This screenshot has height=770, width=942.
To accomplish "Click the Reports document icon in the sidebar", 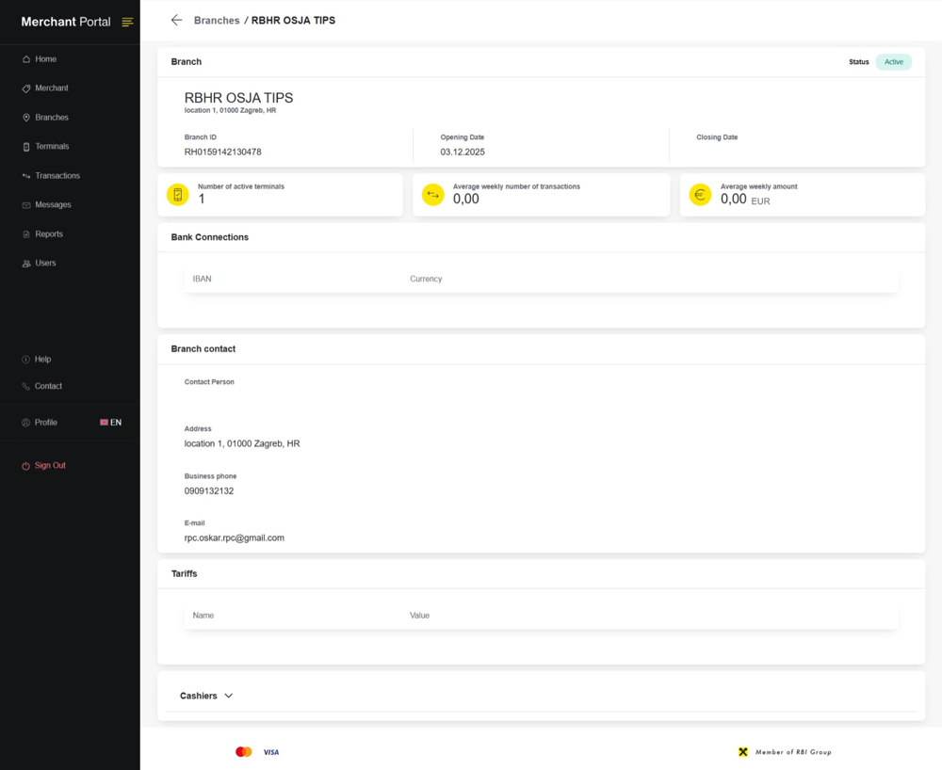I will click(x=25, y=234).
